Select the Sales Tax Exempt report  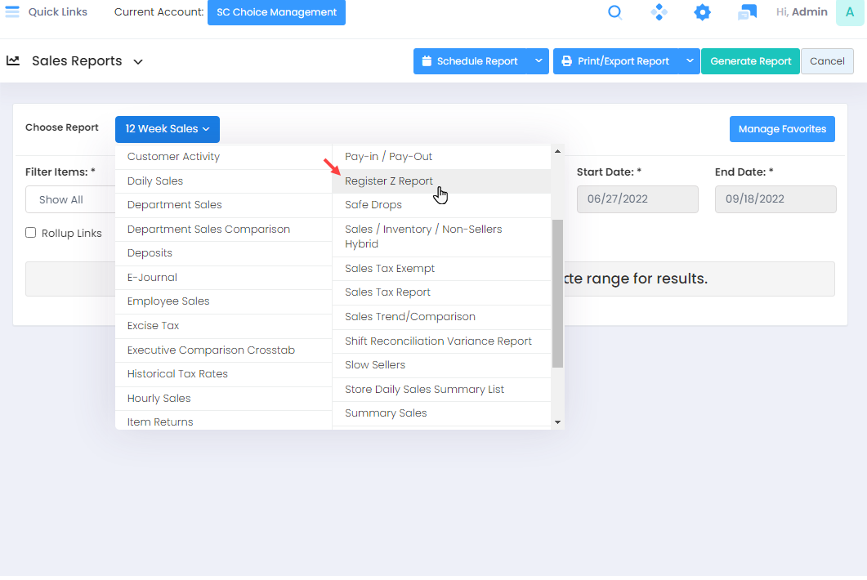(390, 269)
